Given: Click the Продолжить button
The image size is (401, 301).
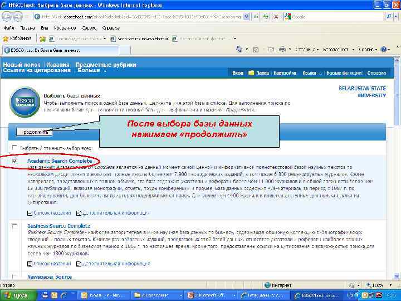Looking at the screenshot, I should click(x=35, y=132).
